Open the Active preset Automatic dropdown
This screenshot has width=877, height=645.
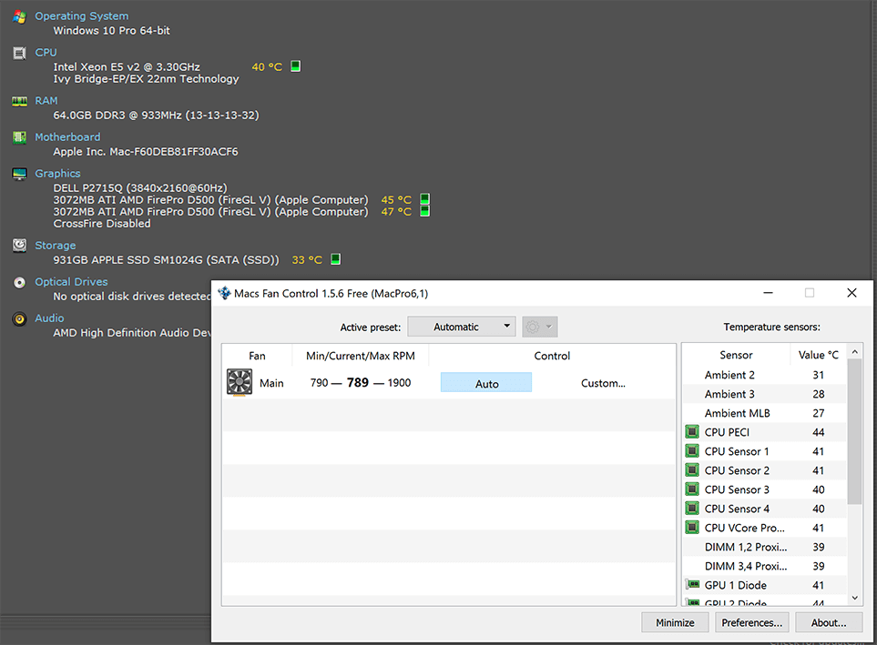[462, 327]
